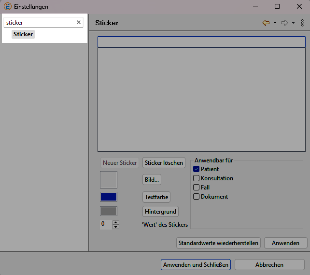Screen dimensions: 310x275
Task: Clear the search filter with X icon
Action: [x=79, y=22]
